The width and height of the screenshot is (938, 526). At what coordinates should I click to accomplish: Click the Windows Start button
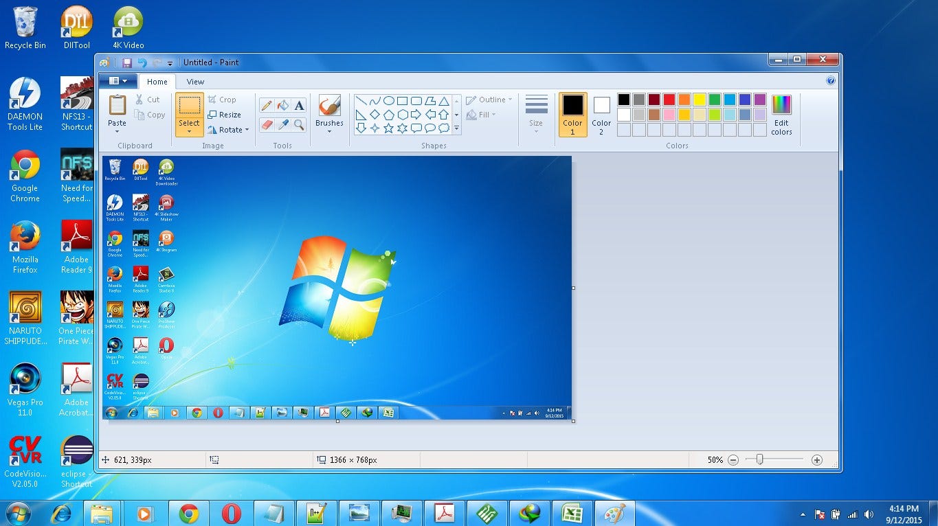coord(17,513)
